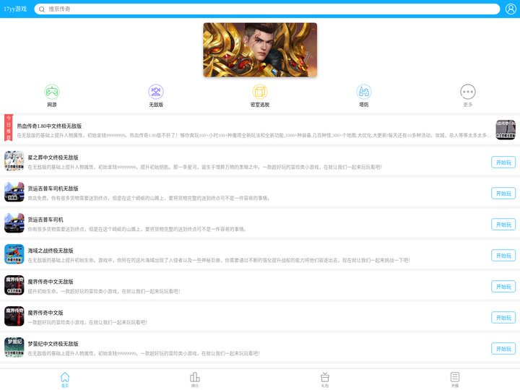Open the 海域之战终极无敌版 game icon
The height and width of the screenshot is (390, 520).
coord(14,254)
